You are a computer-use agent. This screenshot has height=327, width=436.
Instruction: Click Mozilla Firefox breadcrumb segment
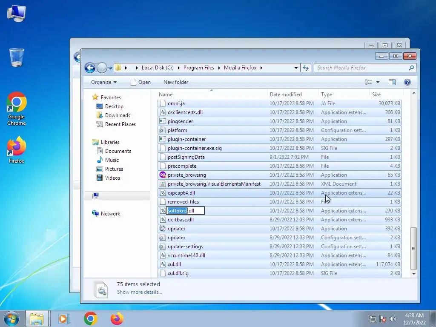pyautogui.click(x=240, y=68)
